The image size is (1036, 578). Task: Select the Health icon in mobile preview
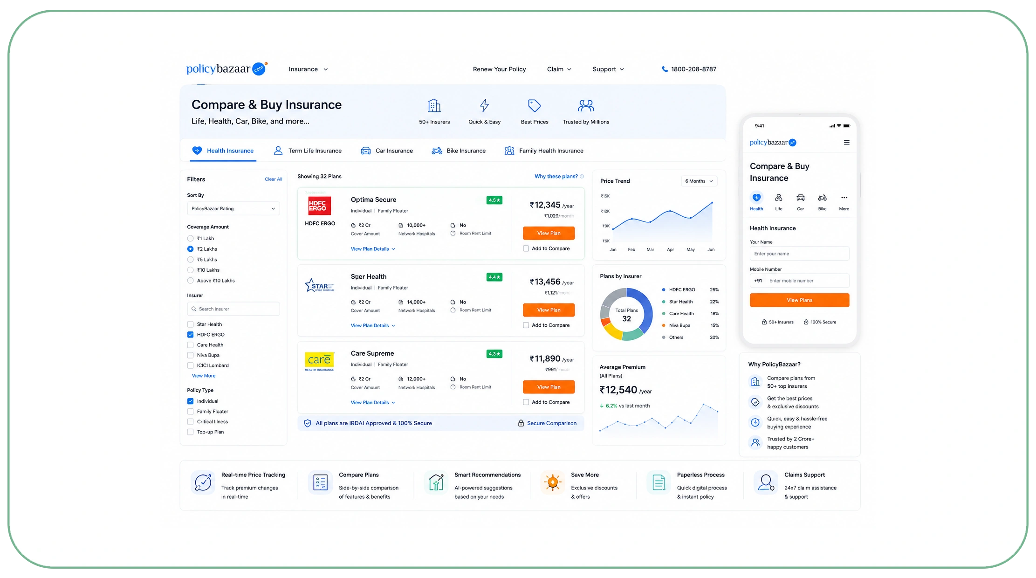pyautogui.click(x=756, y=198)
